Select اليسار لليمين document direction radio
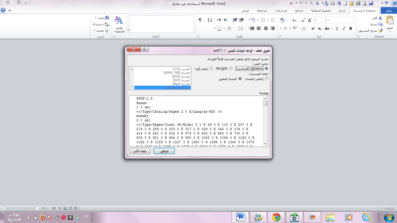This screenshot has width=397, height=223. click(x=240, y=79)
